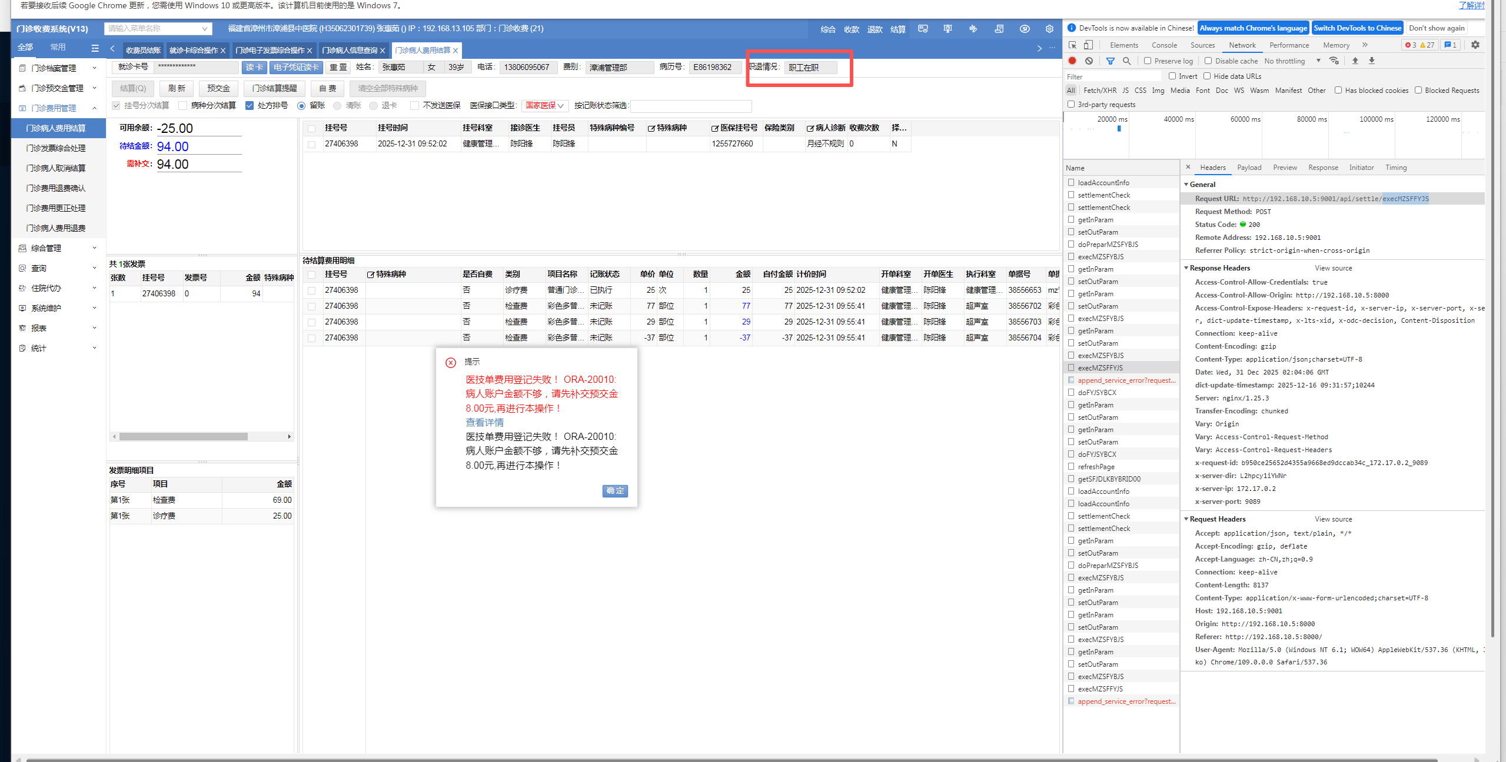
Task: Click the invoice list horizontal scrollbar
Action: point(183,437)
